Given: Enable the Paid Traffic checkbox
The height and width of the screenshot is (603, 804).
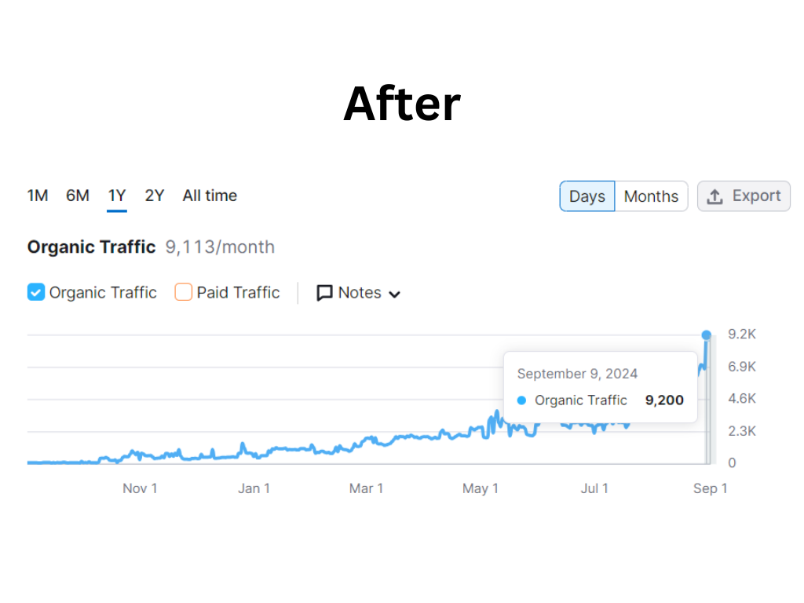Looking at the screenshot, I should point(184,293).
